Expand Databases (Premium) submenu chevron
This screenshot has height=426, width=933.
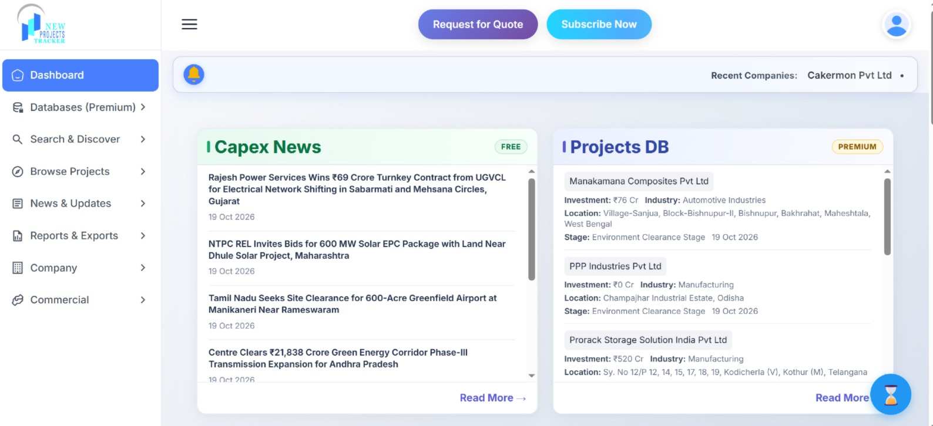143,107
